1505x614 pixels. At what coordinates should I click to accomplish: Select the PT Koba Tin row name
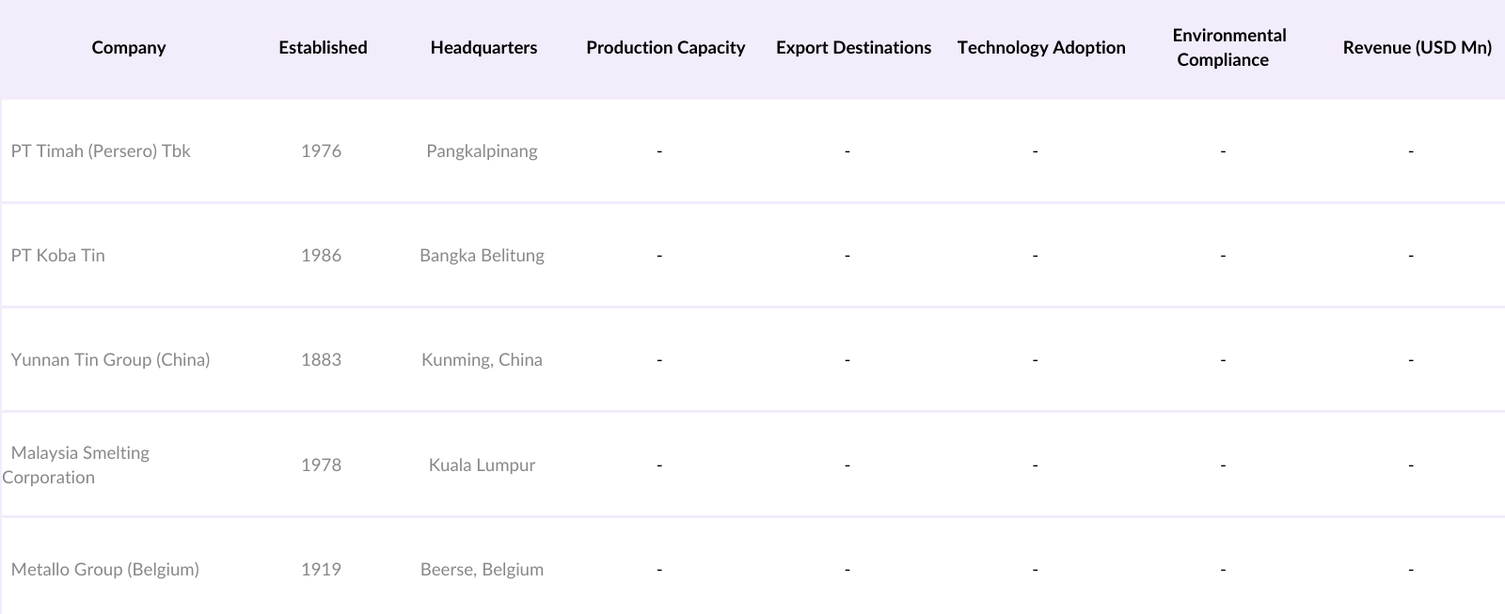click(x=58, y=256)
